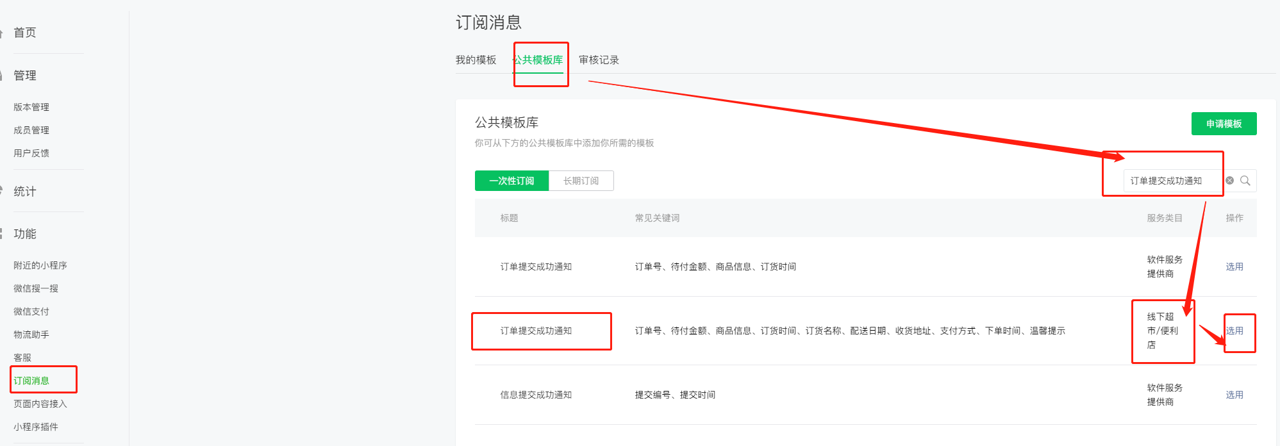Open the 审核记录 tab
Image resolution: width=1280 pixels, height=446 pixels.
[x=599, y=60]
